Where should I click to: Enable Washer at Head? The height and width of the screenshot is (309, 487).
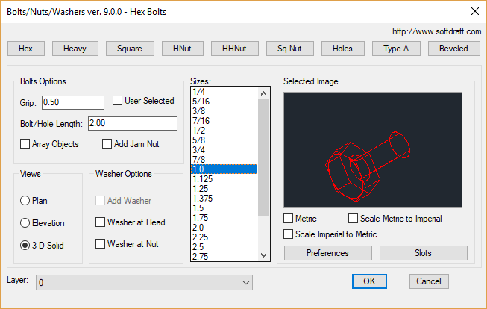click(x=101, y=222)
